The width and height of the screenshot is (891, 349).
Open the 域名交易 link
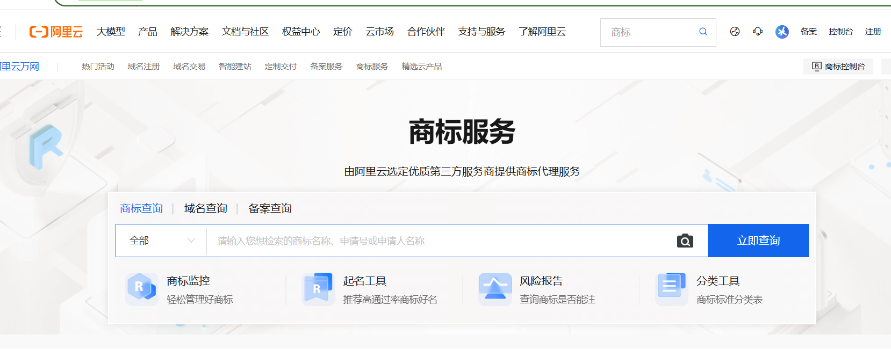(x=189, y=67)
